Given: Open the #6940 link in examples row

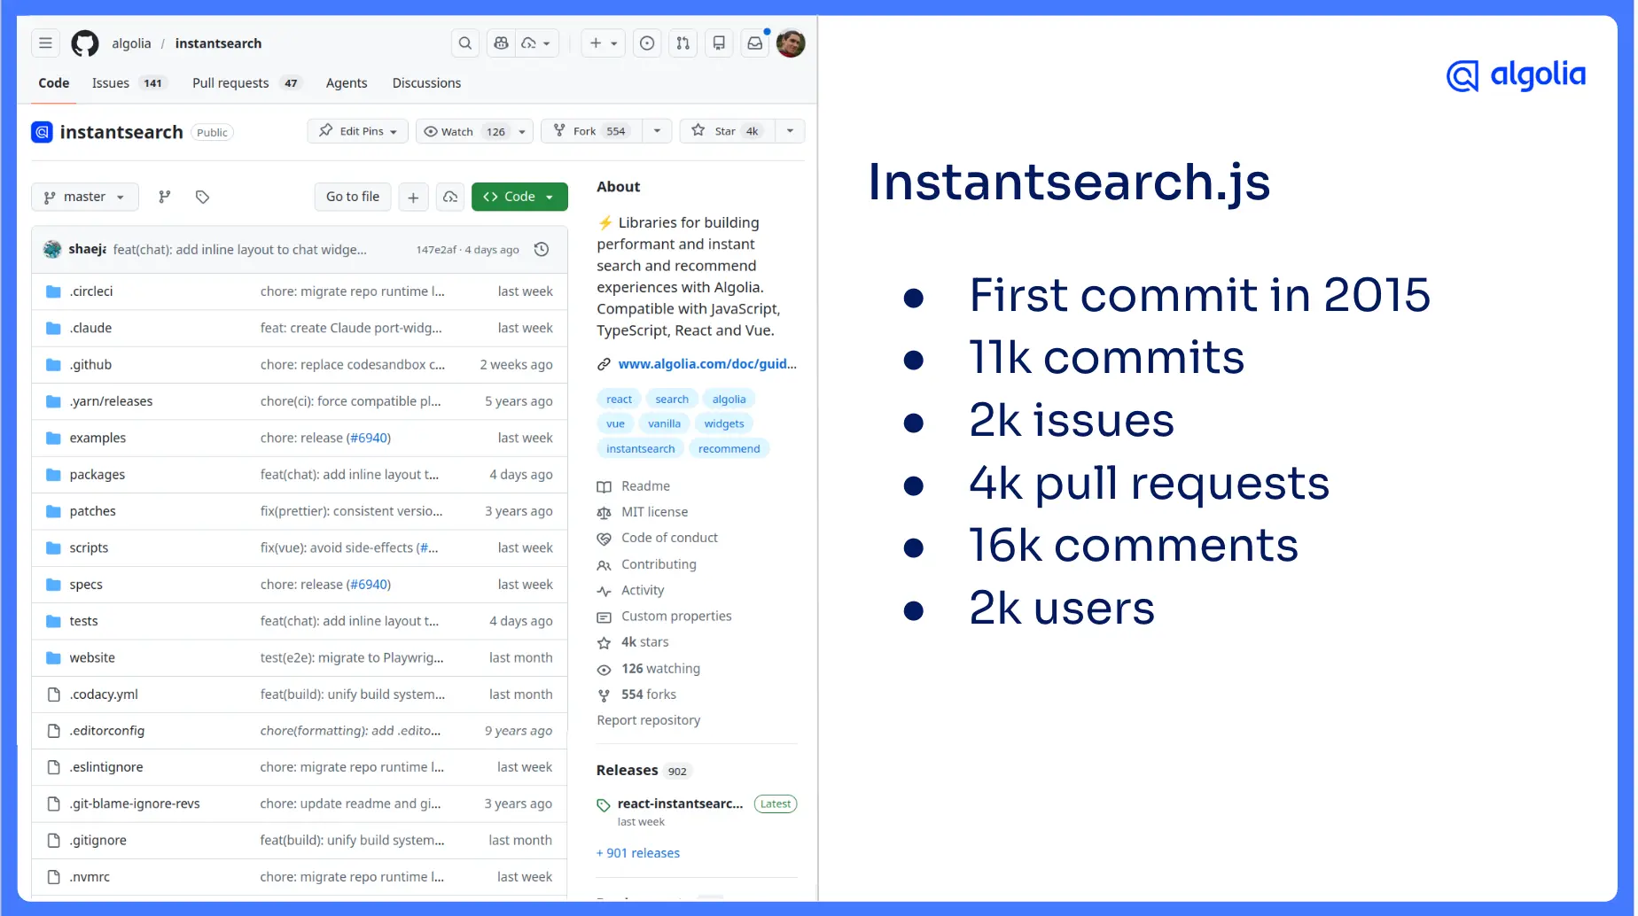Looking at the screenshot, I should tap(369, 438).
